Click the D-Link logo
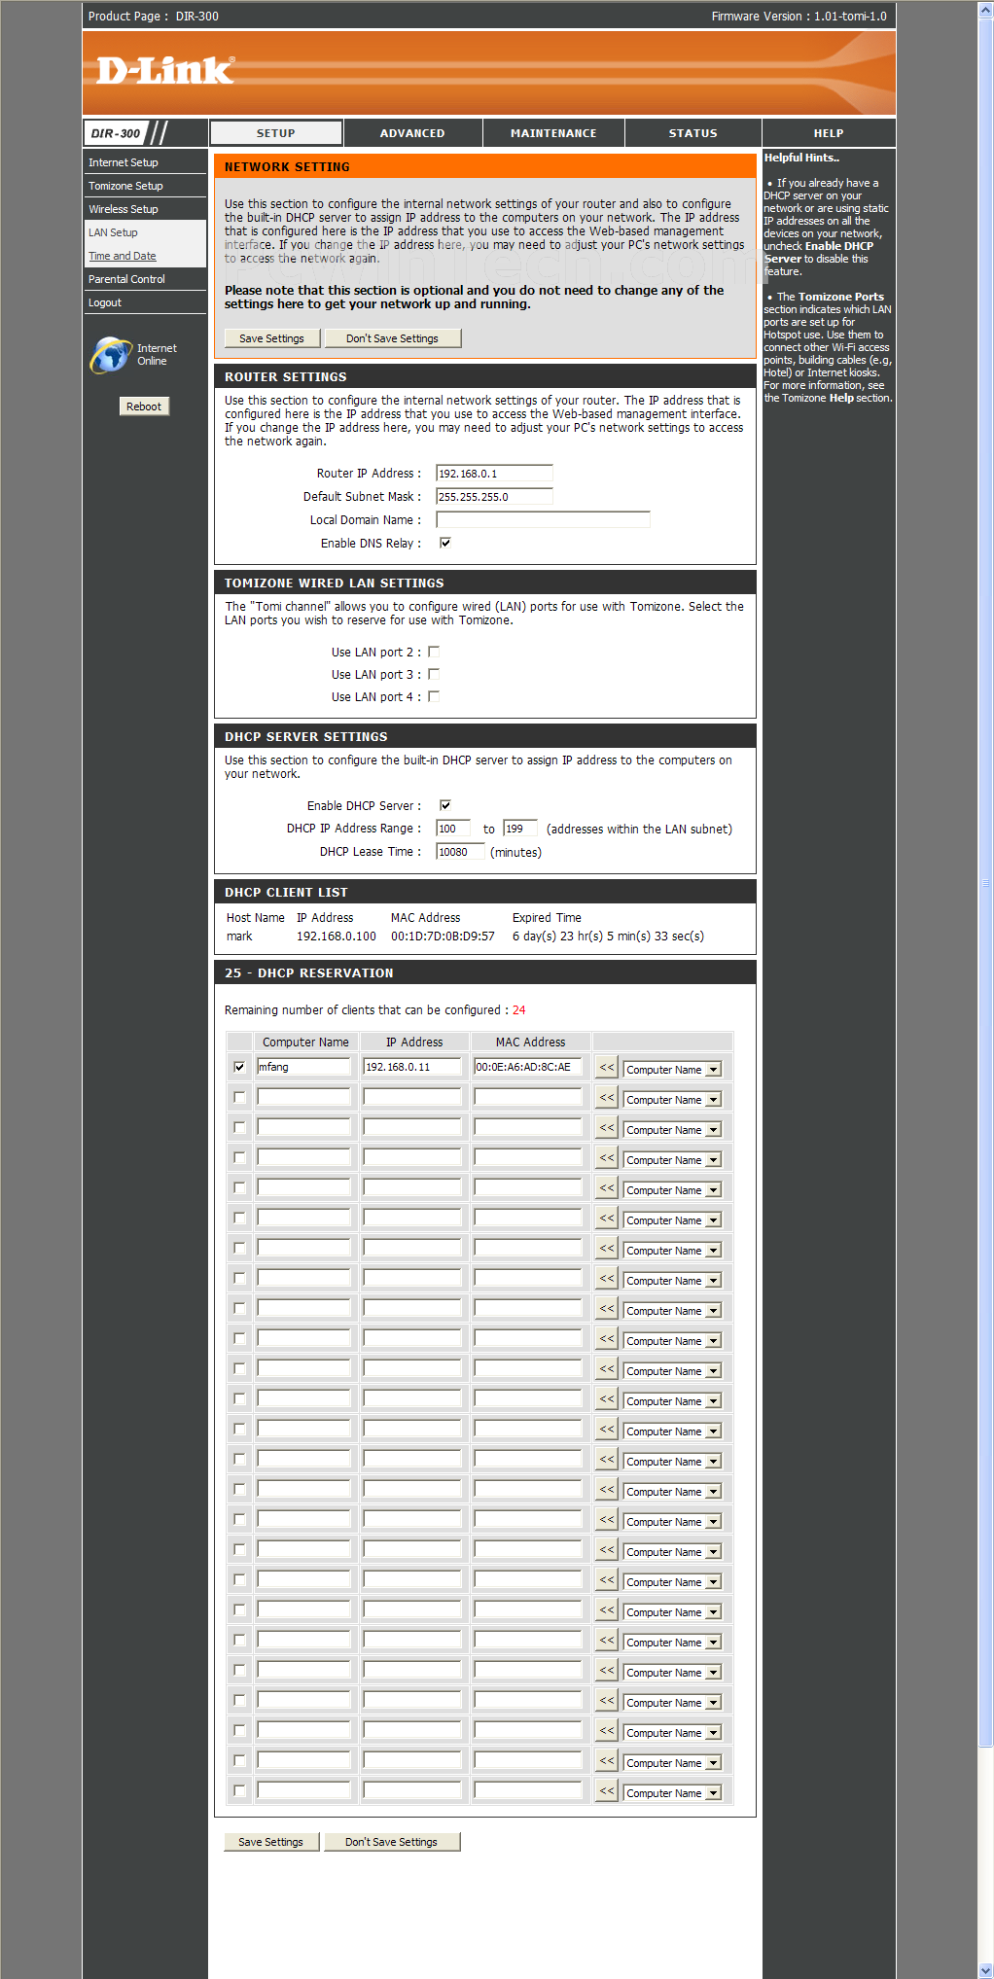 pos(165,70)
